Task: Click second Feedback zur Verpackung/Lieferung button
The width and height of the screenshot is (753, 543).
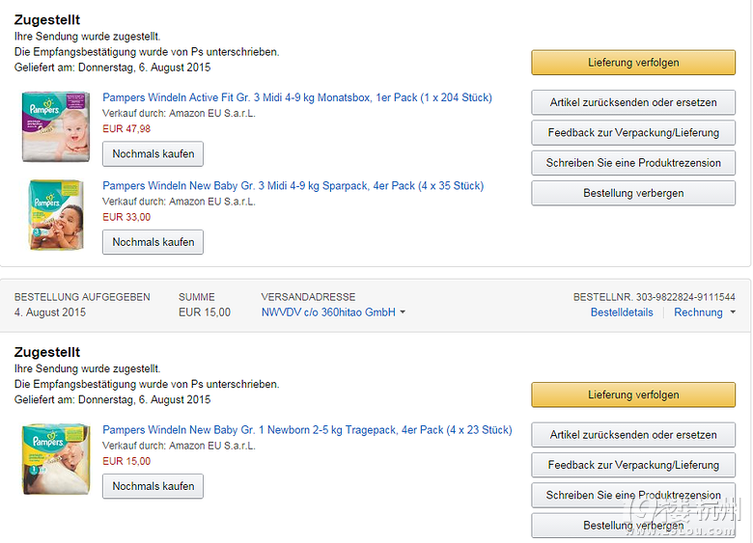Action: click(x=633, y=465)
